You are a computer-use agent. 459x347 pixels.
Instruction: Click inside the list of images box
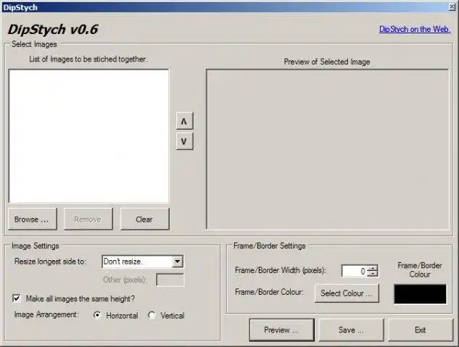[88, 136]
